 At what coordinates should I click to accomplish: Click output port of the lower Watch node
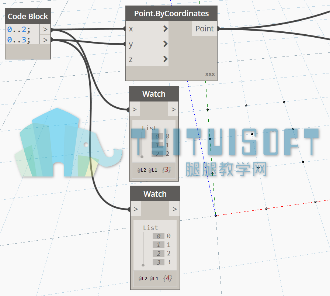click(174, 209)
